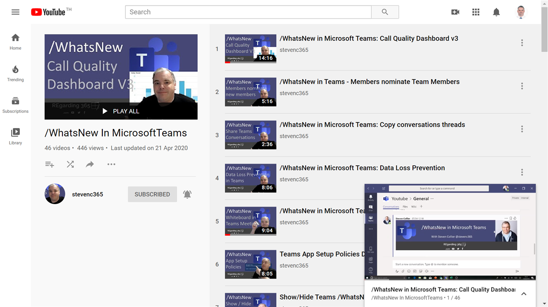Toggle channel notification bell beside SUBSCRIBED
This screenshot has width=548, height=307.
pos(187,194)
